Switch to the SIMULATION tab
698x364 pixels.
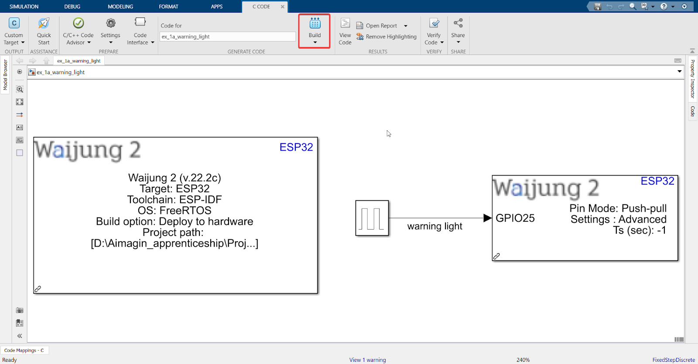(24, 7)
